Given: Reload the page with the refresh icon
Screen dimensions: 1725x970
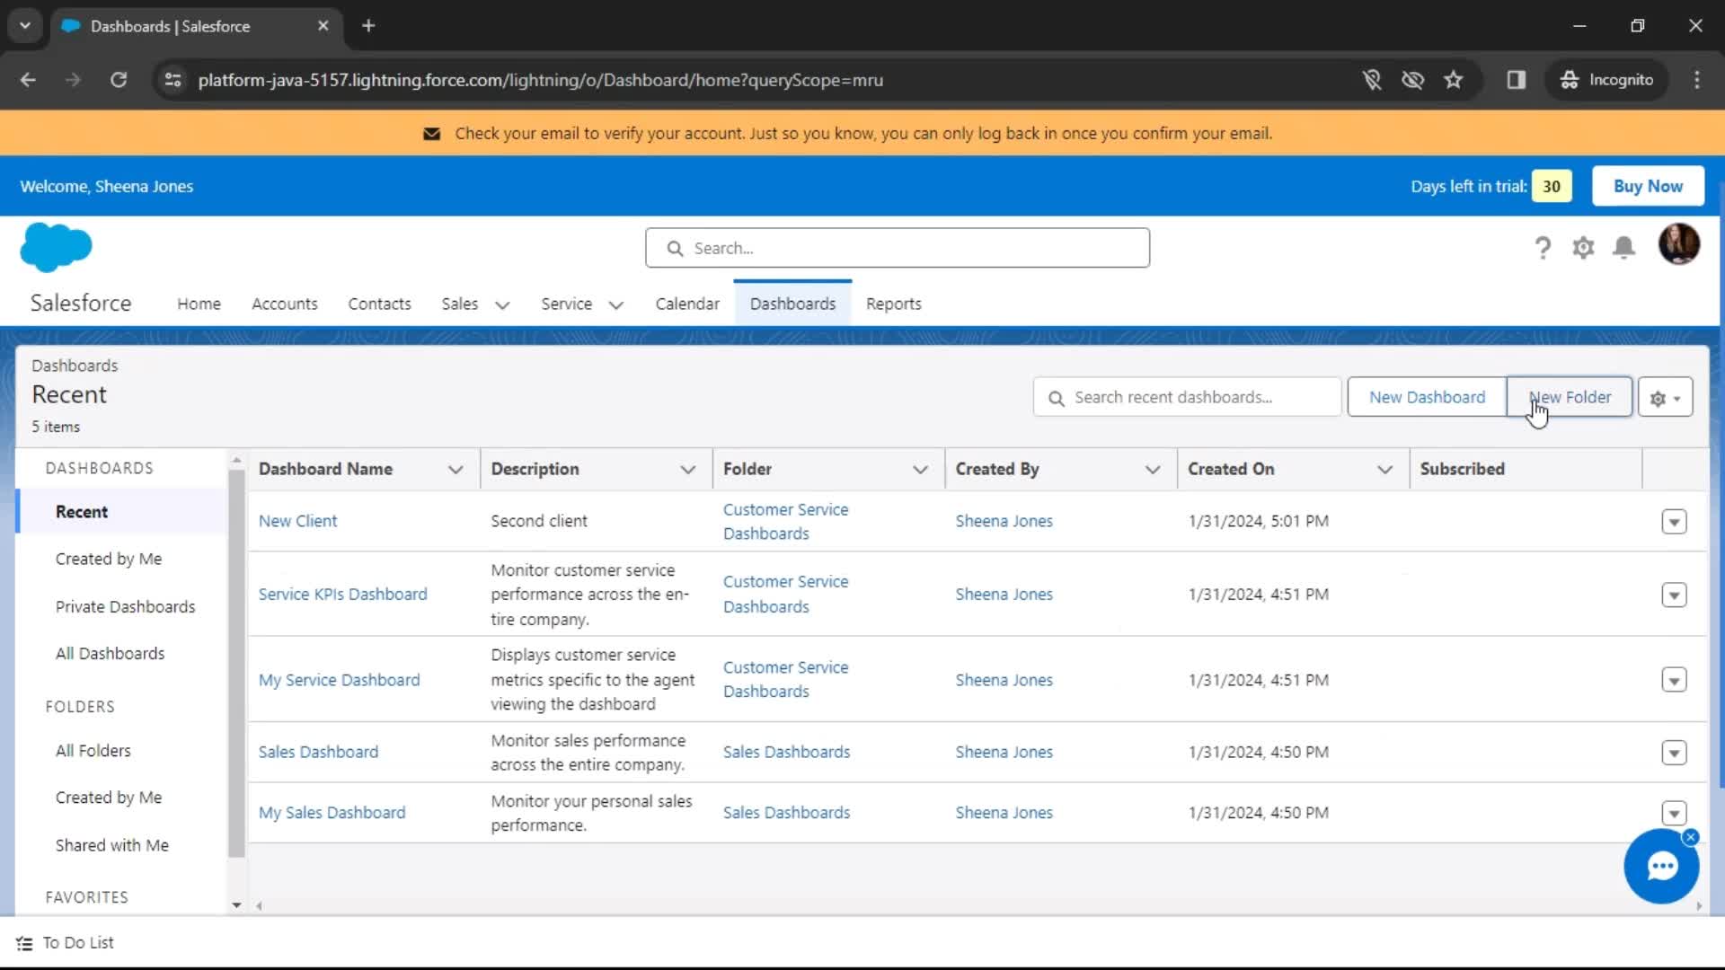Looking at the screenshot, I should coord(119,80).
